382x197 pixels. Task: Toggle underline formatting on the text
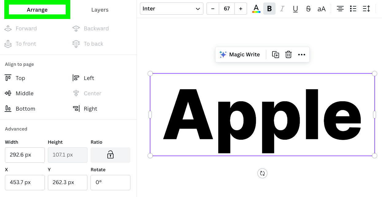[295, 8]
